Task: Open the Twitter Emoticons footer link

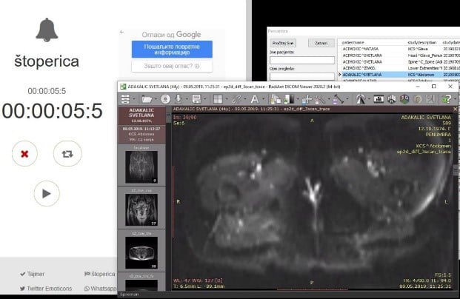Action: click(46, 289)
